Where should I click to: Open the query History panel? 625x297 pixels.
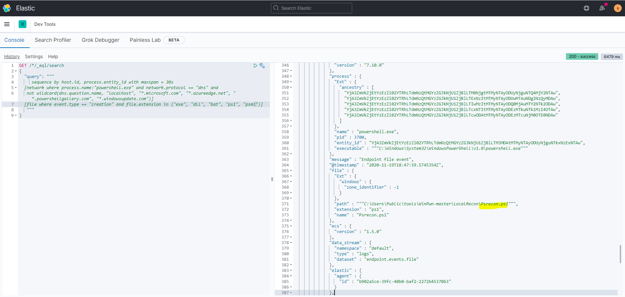click(12, 56)
